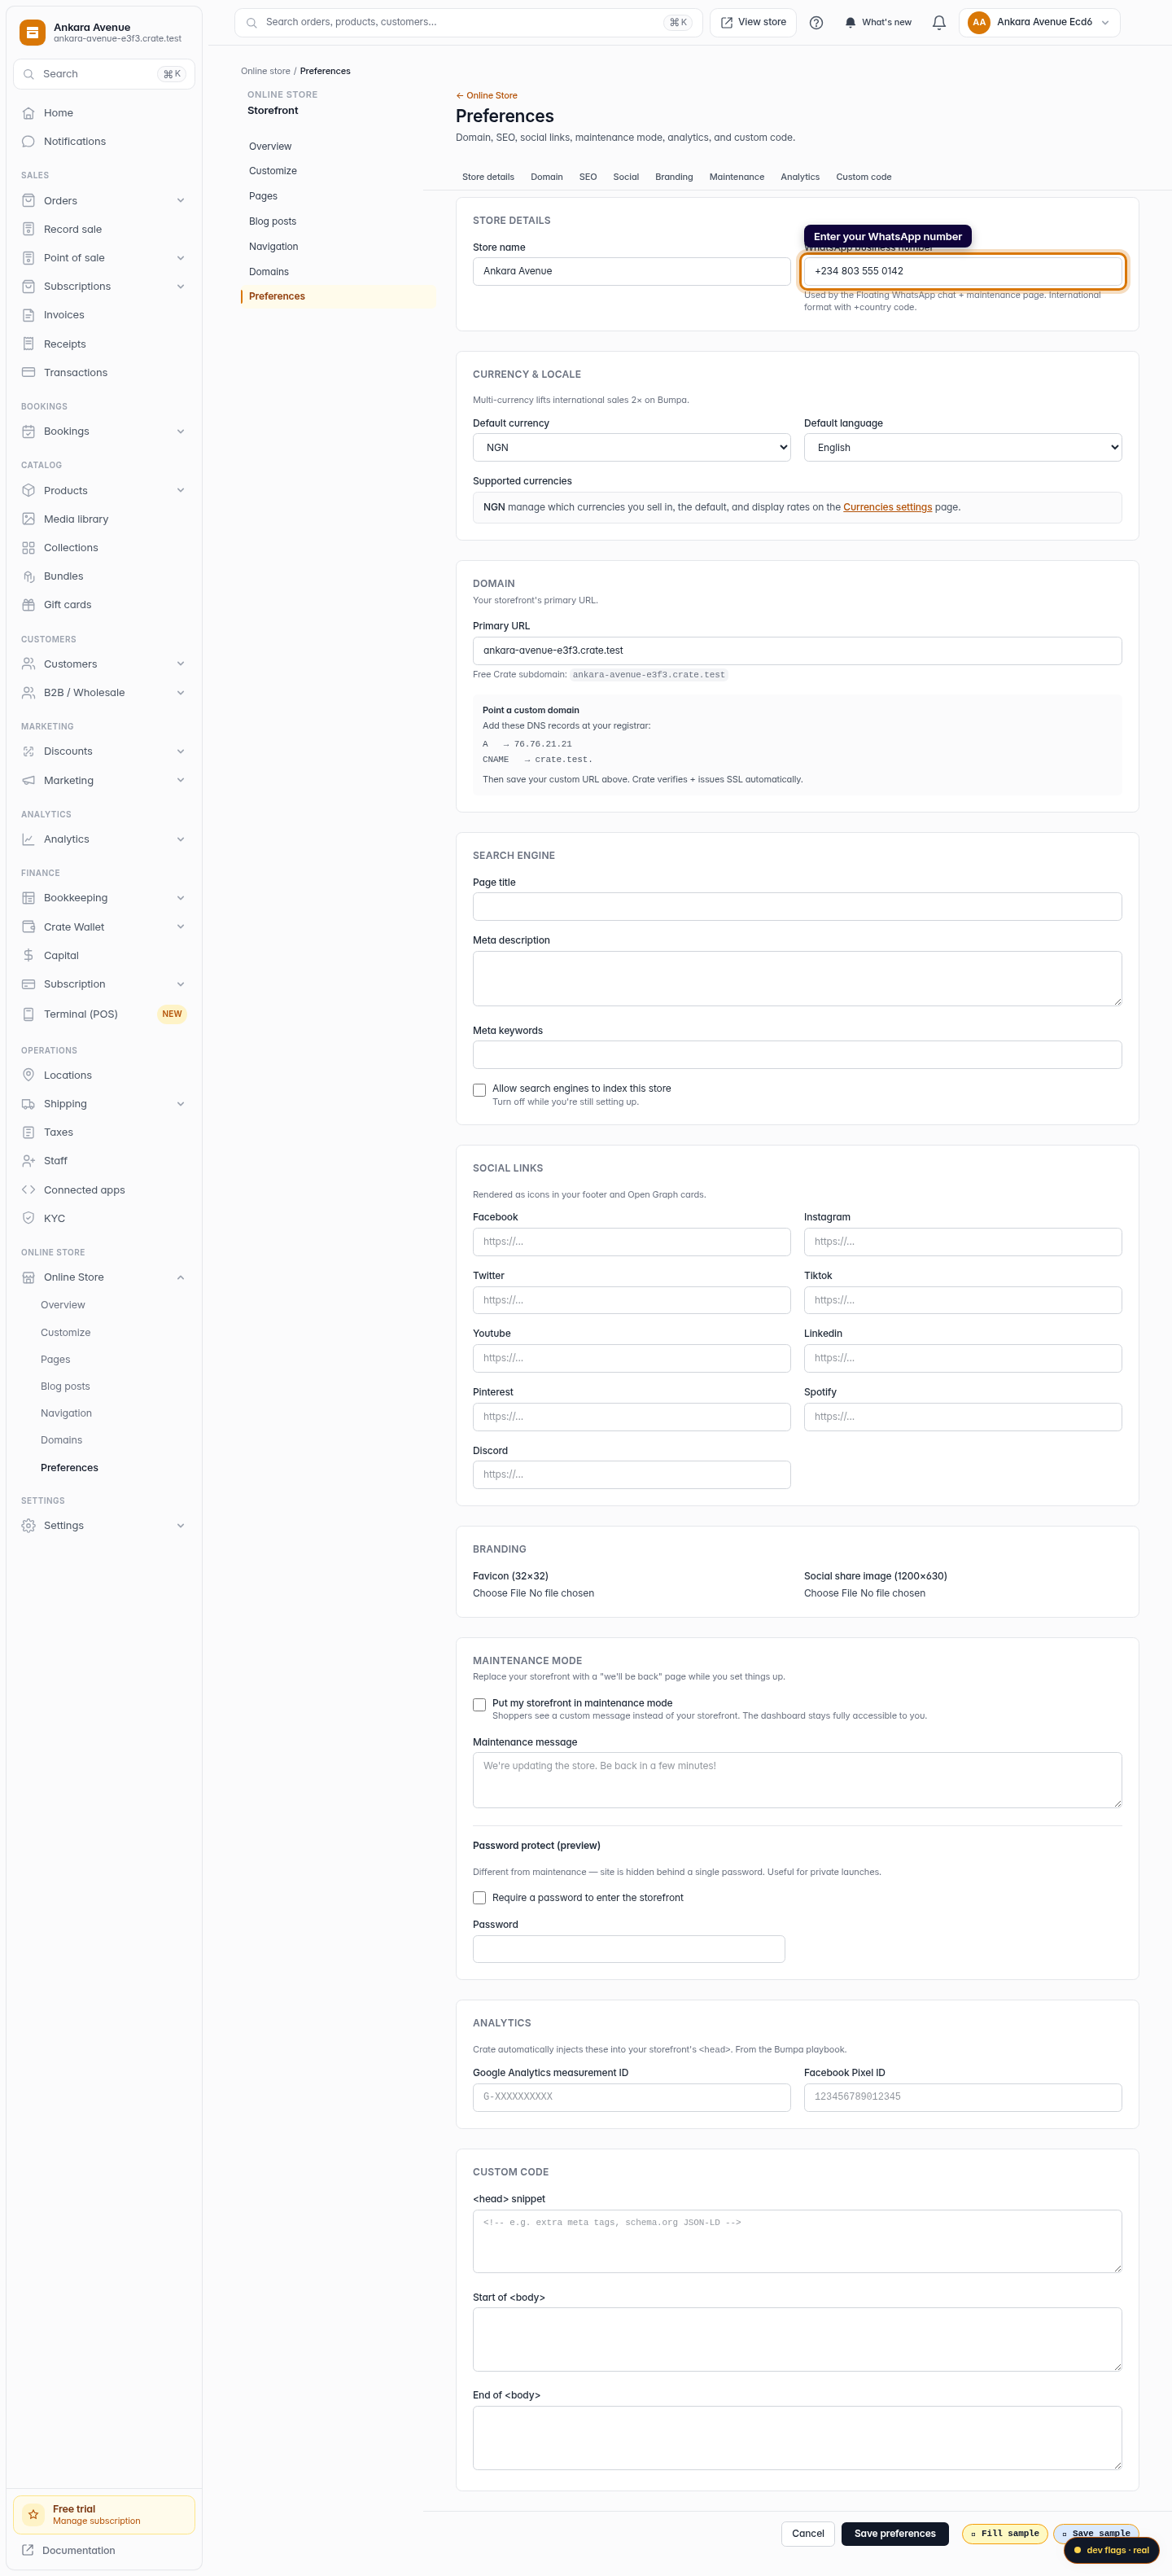Image resolution: width=1172 pixels, height=2576 pixels.
Task: Enable search engines indexing checkbox
Action: (x=480, y=1090)
